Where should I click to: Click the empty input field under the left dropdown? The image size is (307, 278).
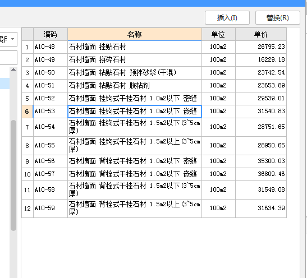(8, 58)
